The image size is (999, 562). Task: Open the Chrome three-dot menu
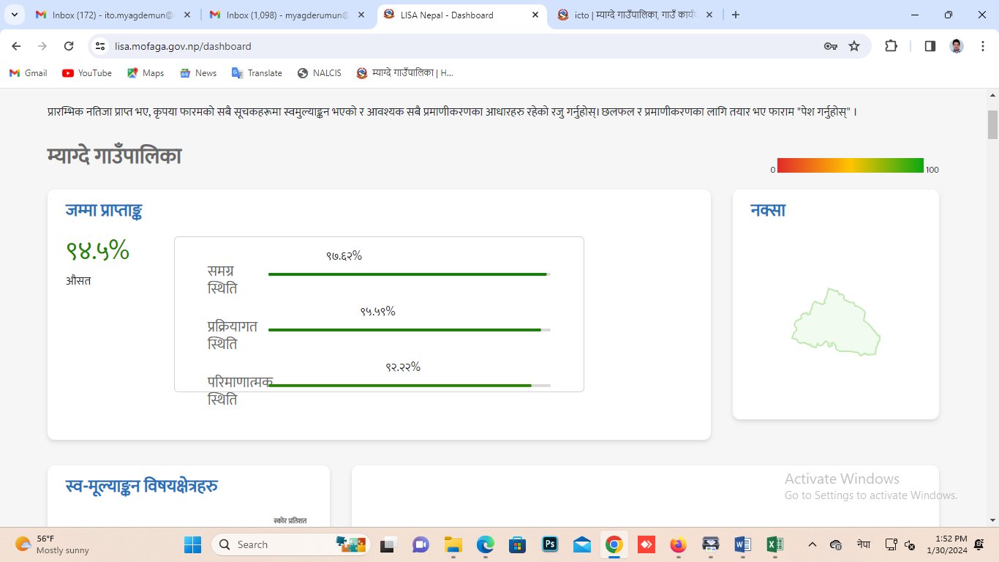click(981, 46)
